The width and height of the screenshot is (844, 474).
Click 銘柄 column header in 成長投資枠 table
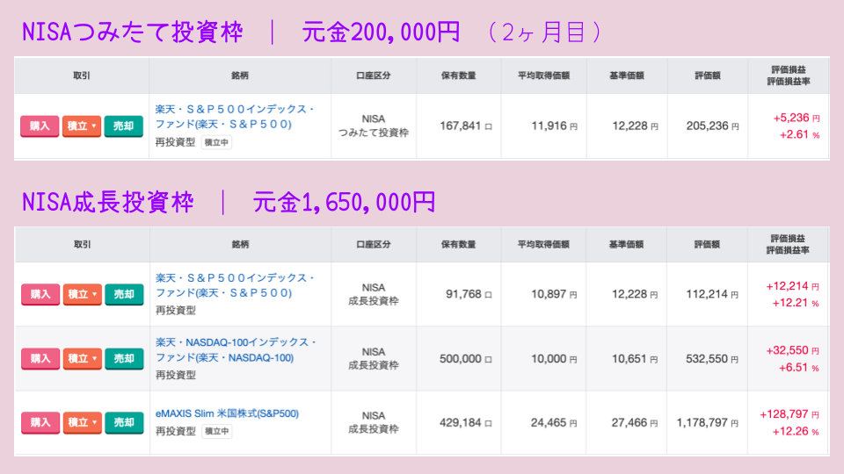click(x=240, y=245)
